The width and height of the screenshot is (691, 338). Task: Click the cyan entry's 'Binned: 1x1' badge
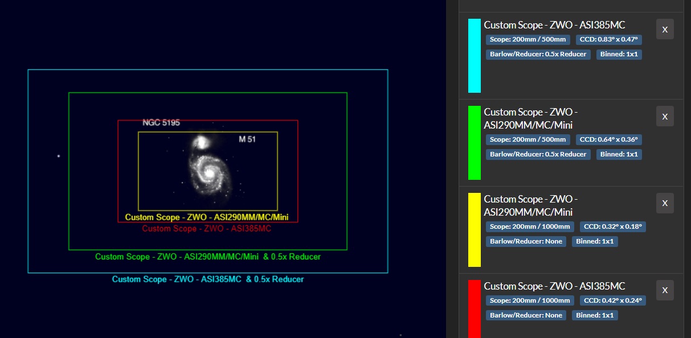pos(619,54)
